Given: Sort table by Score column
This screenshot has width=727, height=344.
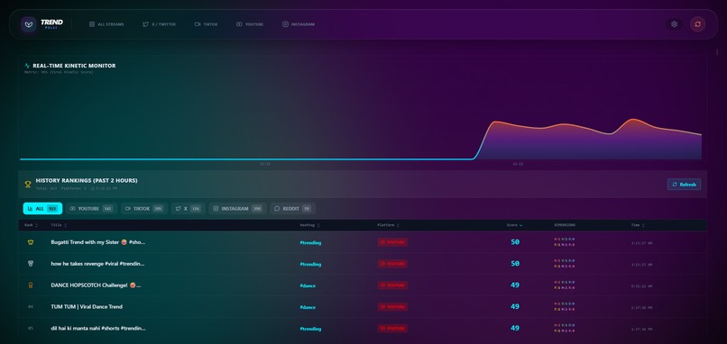Looking at the screenshot, I should 514,225.
